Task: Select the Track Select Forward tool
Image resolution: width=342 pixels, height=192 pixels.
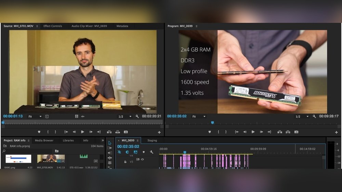Action: [110, 148]
